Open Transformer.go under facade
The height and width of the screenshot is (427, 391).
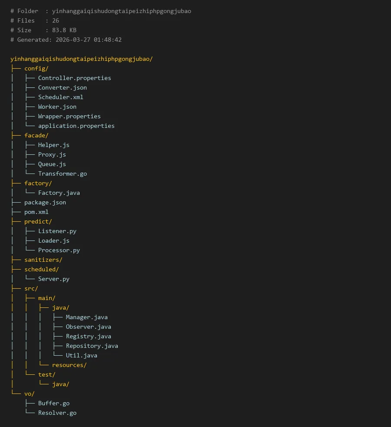[62, 174]
